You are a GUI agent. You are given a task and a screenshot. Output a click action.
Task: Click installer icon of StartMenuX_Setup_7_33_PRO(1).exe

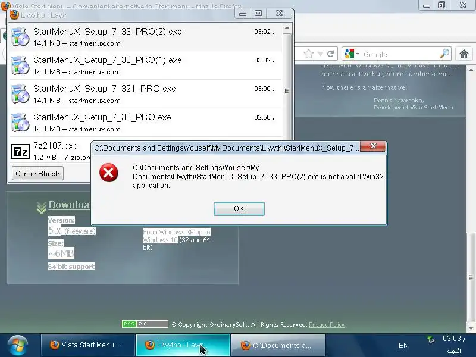click(x=20, y=65)
